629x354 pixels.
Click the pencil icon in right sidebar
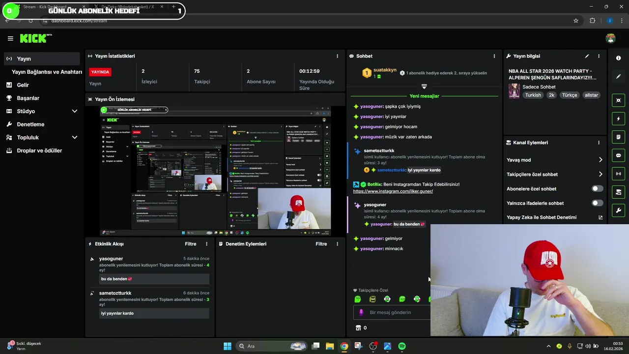[618, 76]
